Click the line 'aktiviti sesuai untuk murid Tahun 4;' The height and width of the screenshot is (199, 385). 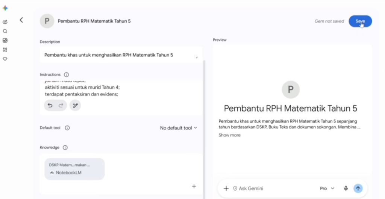pos(82,87)
